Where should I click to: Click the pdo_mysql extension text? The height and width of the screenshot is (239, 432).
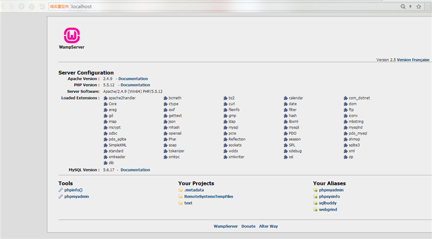(x=358, y=133)
